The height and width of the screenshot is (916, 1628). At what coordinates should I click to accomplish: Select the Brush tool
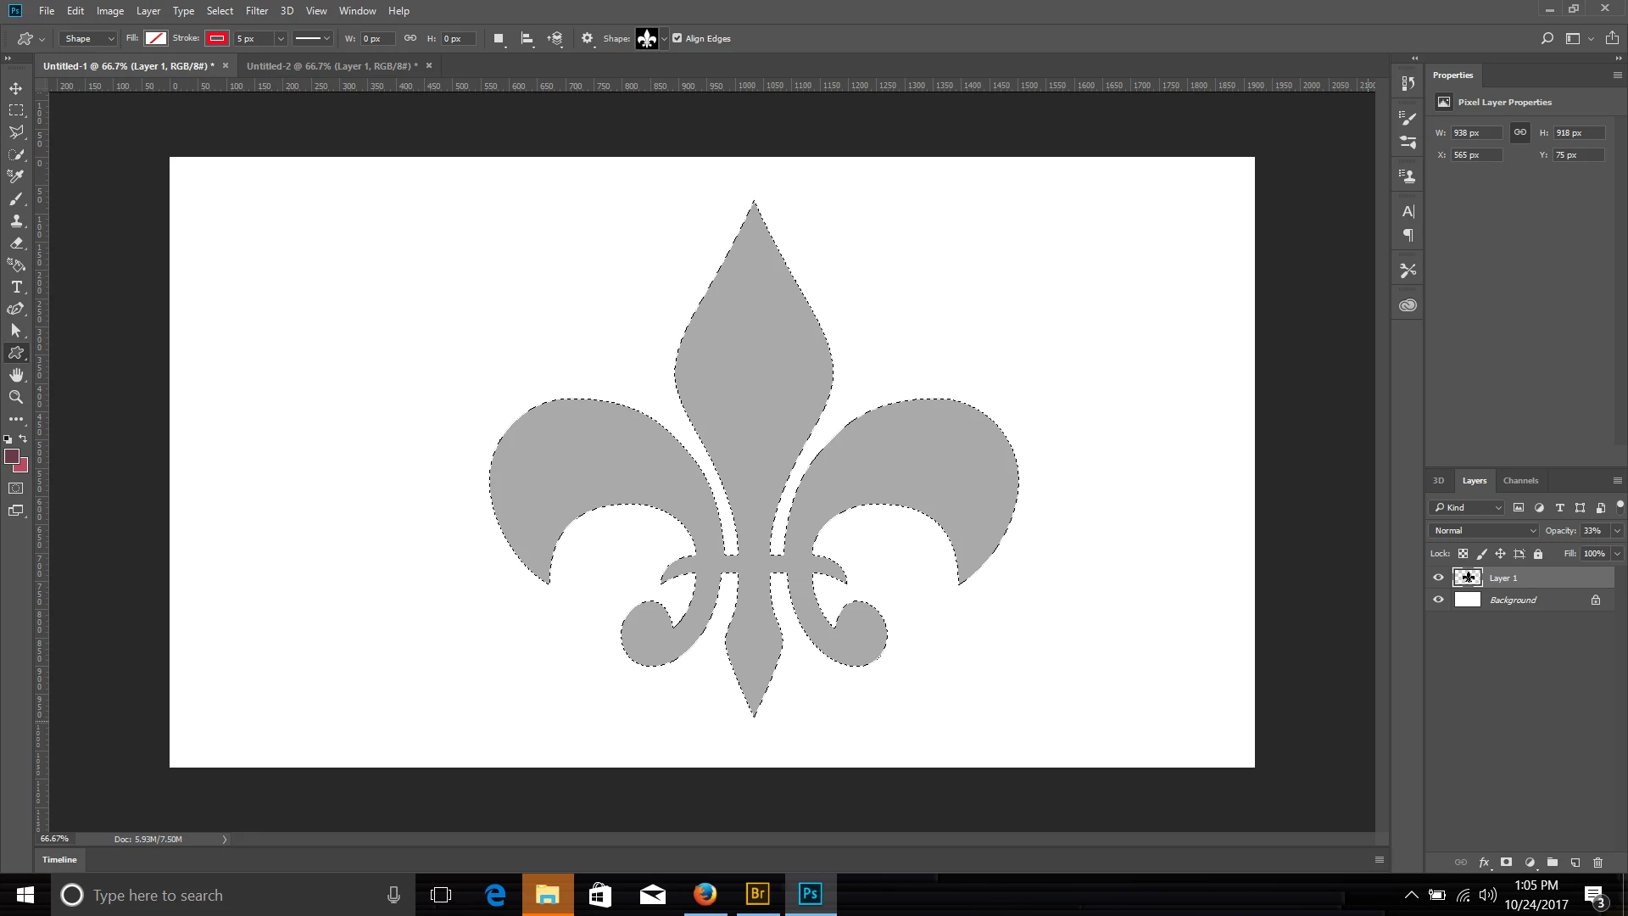16,198
